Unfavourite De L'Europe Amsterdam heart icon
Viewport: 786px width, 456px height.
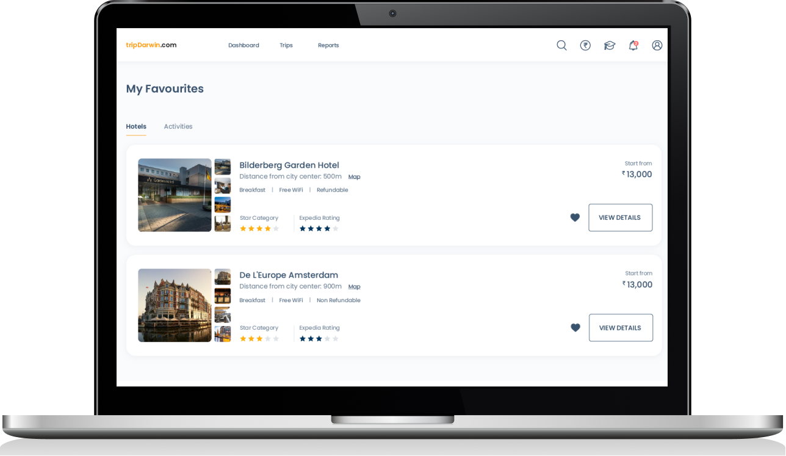tap(575, 328)
